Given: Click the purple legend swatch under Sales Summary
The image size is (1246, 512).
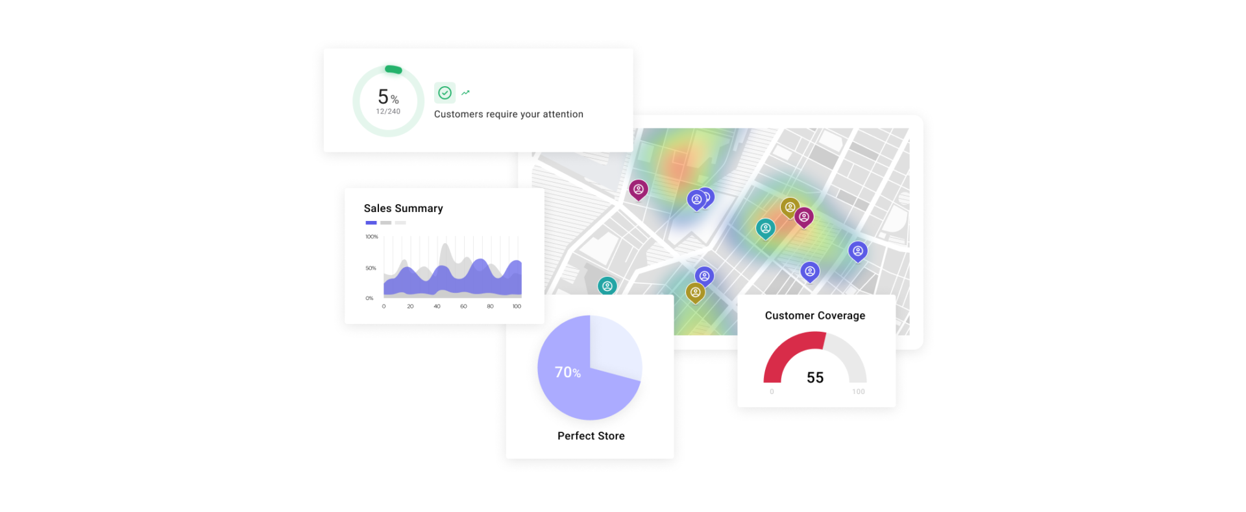Looking at the screenshot, I should (x=371, y=223).
